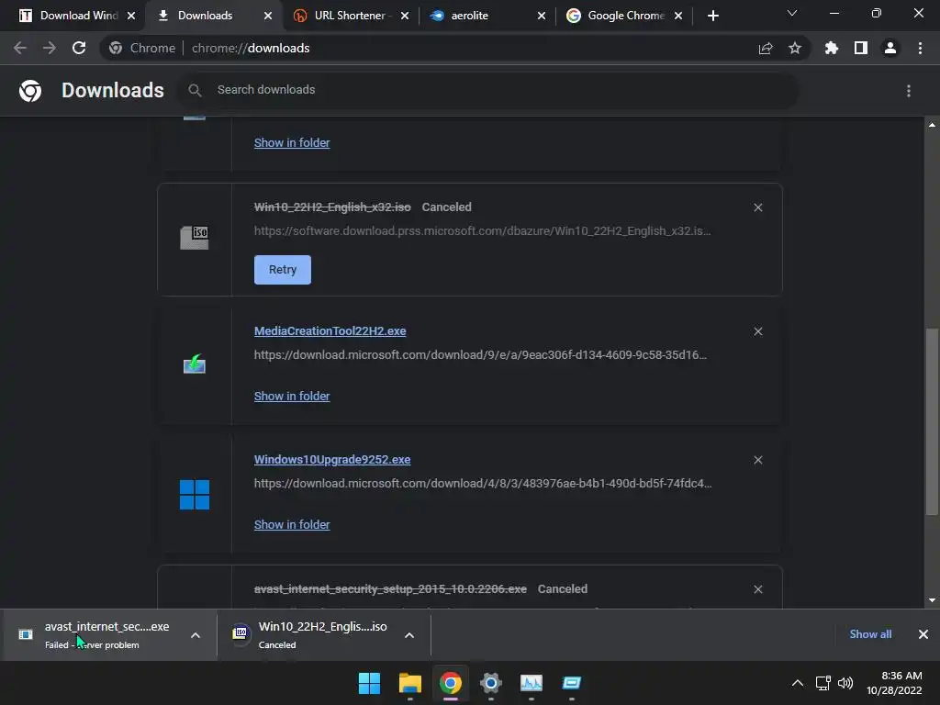Screen dimensions: 940x705
Task: Show Windows10Upgrade9252.exe in folder
Action: point(292,524)
